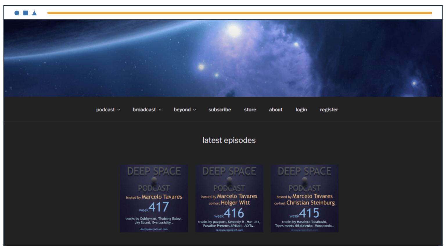The image size is (446, 251).
Task: Click the latest episodes heading
Action: click(229, 140)
